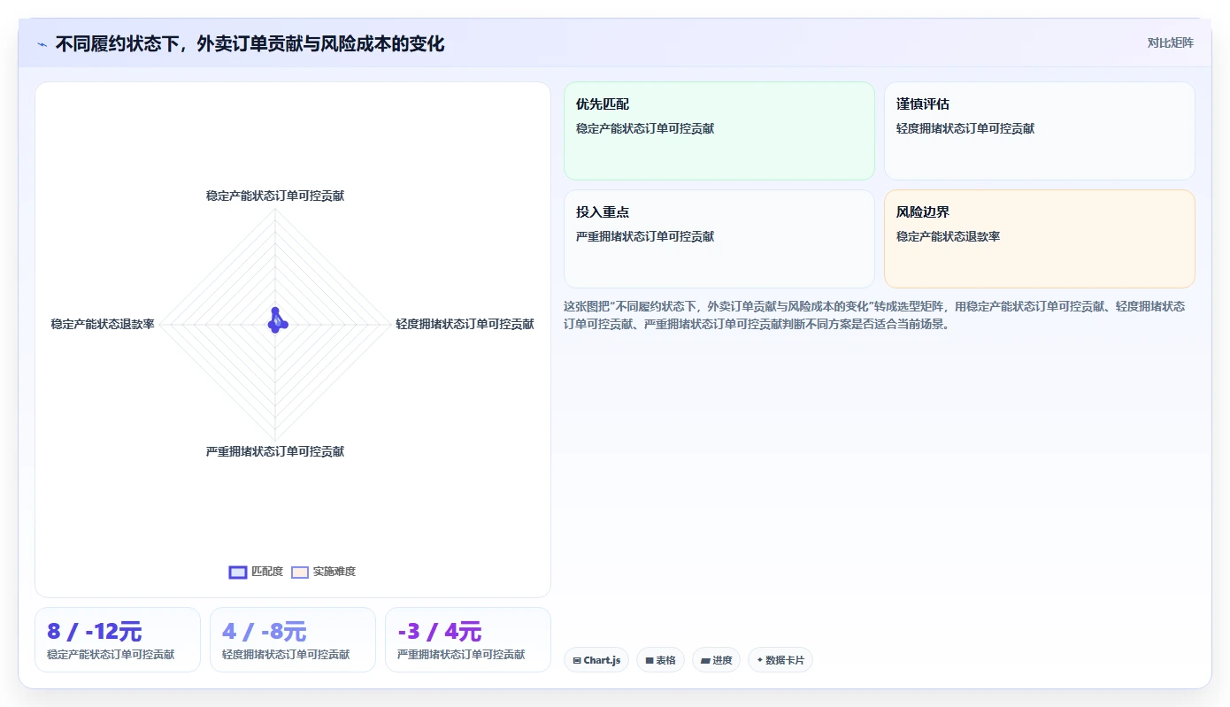Click radar axis label 稳定产能状态订单可控贡献

pyautogui.click(x=275, y=196)
